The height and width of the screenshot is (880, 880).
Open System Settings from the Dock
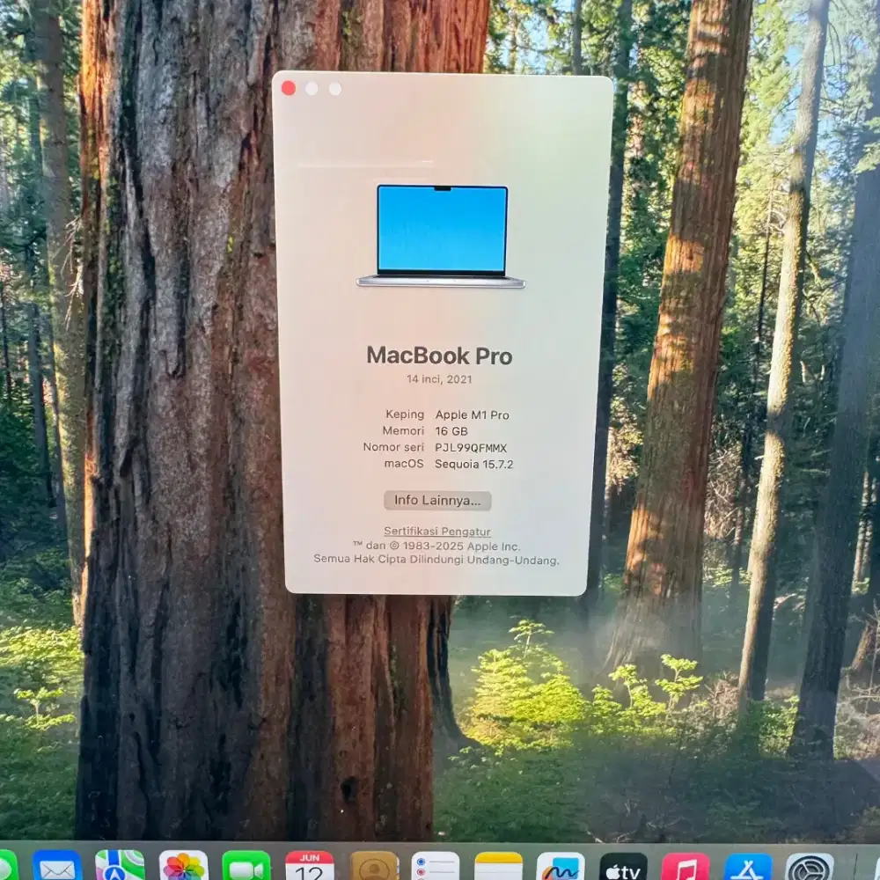tap(810, 865)
